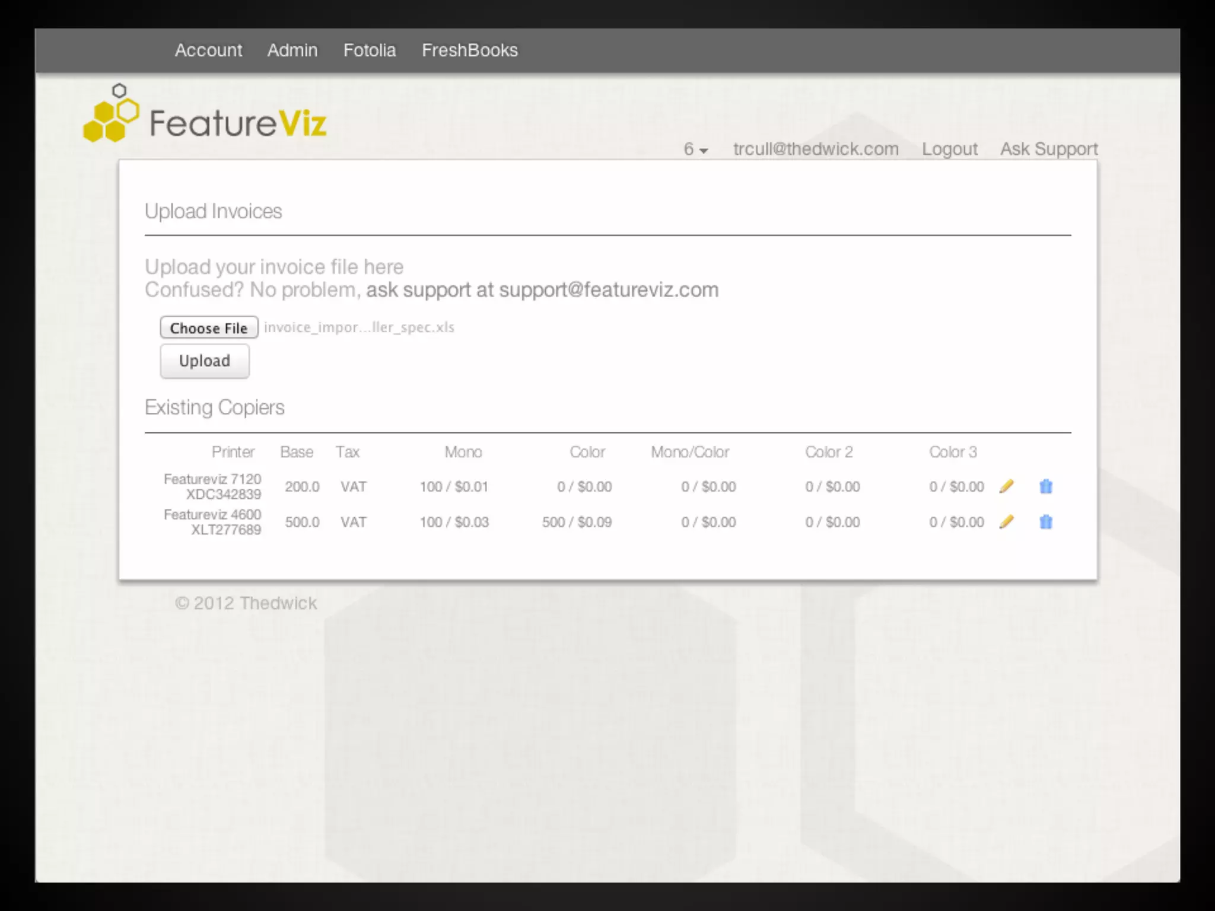1215x911 pixels.
Task: Edit the Featureviz 7120 copier row
Action: (1006, 486)
